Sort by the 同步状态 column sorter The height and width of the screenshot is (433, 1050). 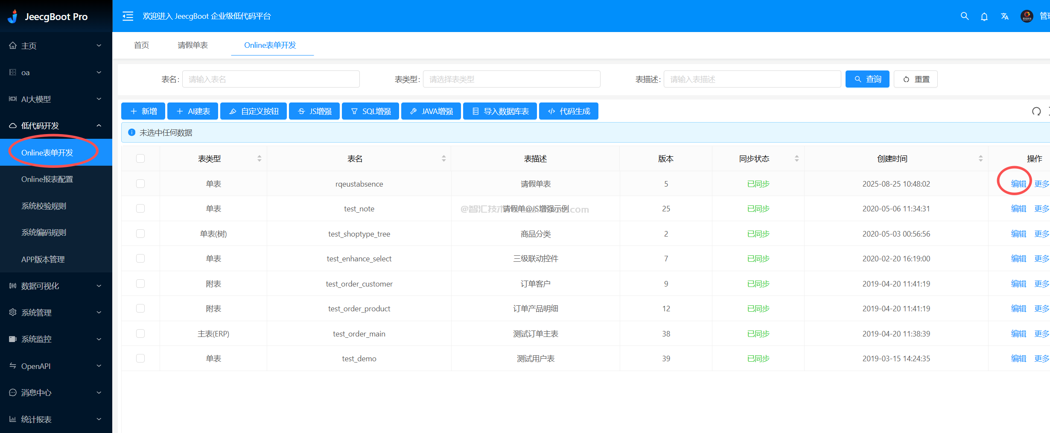[x=796, y=158]
